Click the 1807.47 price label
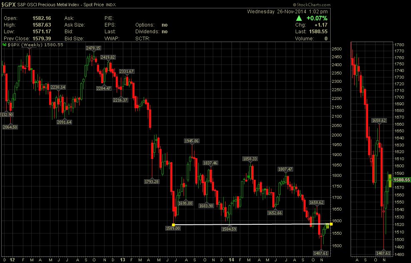The width and height of the screenshot is (411, 263). point(285,169)
